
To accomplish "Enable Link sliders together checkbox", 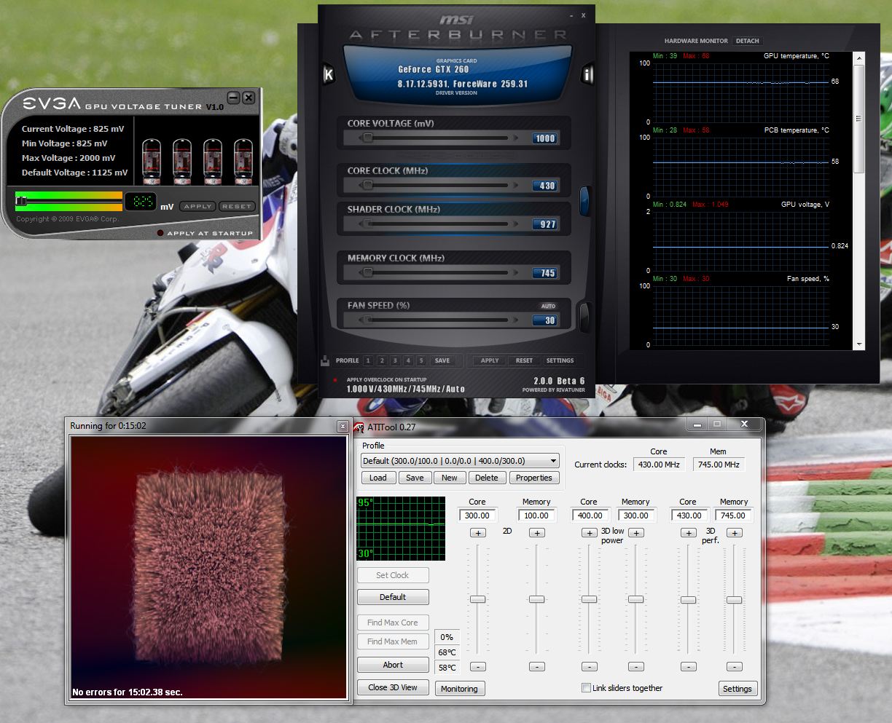I will 586,688.
